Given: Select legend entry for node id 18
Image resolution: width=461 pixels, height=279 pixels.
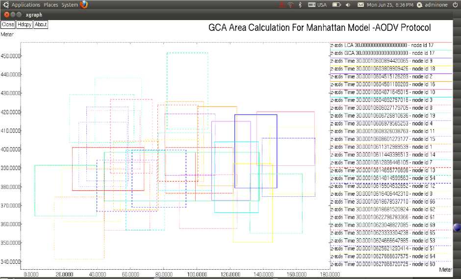Looking at the screenshot, I should [x=383, y=69].
